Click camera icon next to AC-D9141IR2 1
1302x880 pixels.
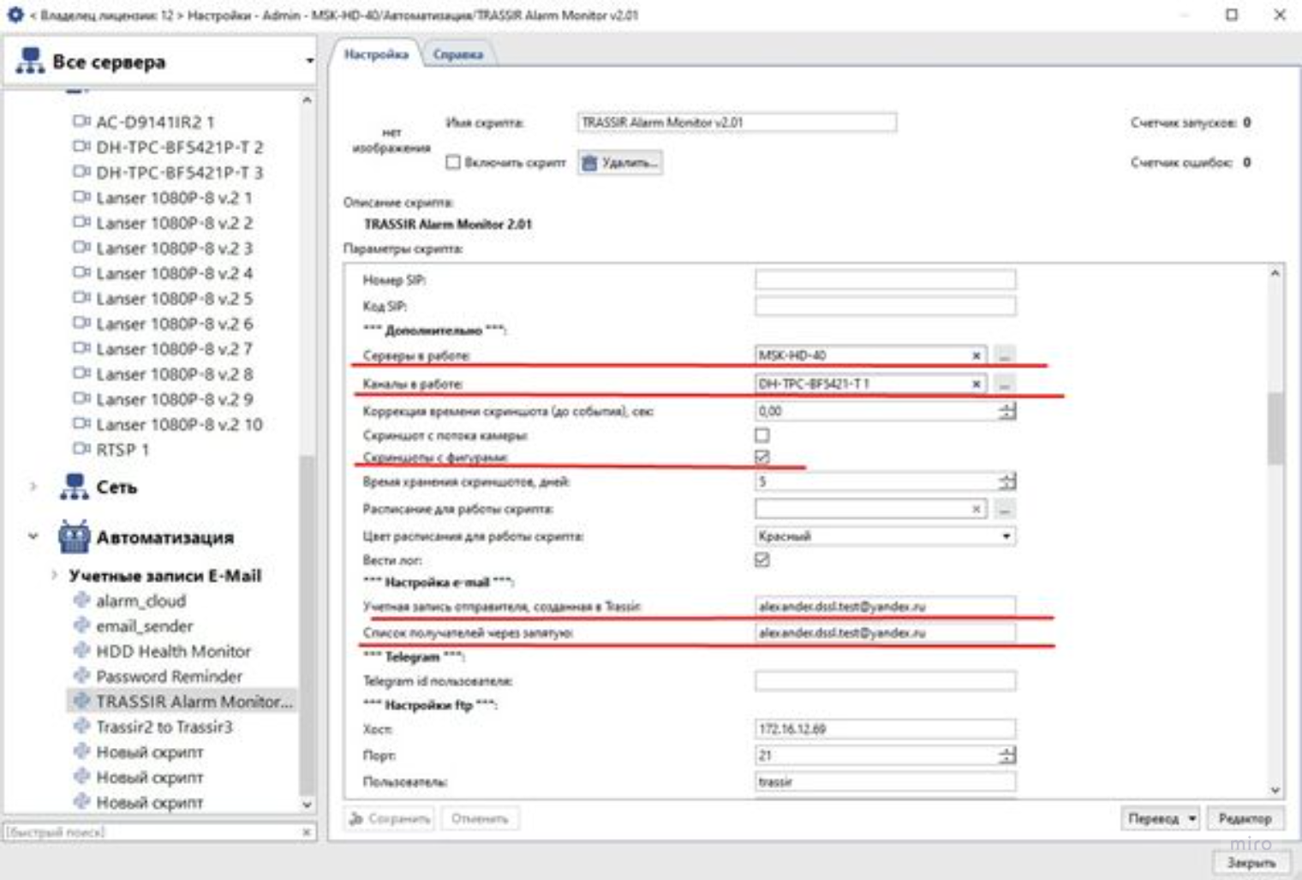[81, 122]
